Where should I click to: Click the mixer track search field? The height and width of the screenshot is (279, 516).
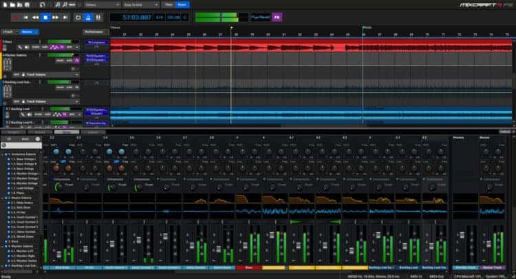pos(21,145)
